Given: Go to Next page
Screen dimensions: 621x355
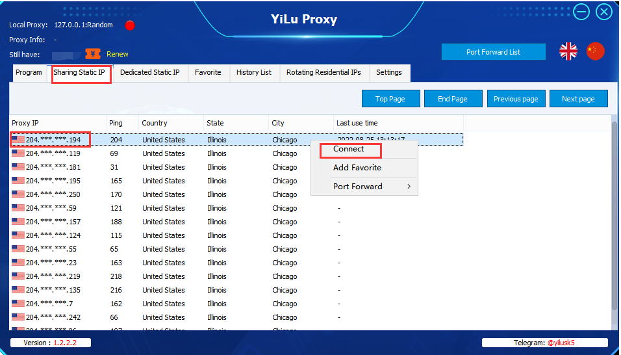Looking at the screenshot, I should pyautogui.click(x=578, y=99).
